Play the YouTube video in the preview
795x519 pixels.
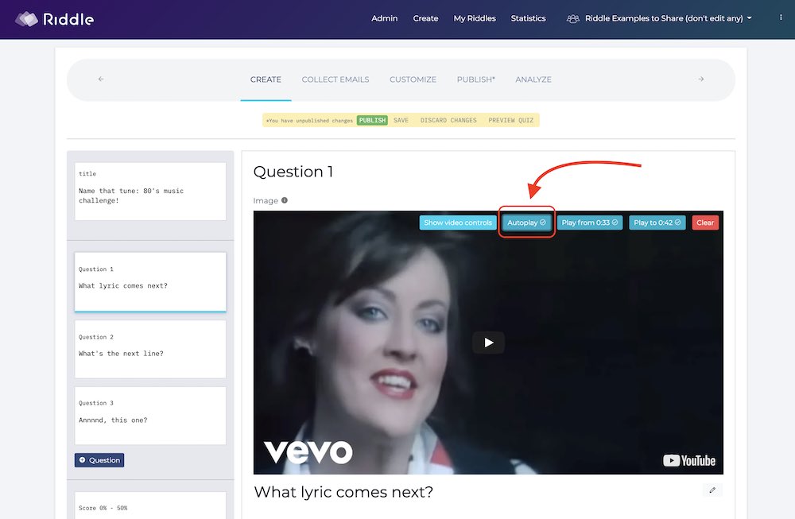[x=488, y=343]
